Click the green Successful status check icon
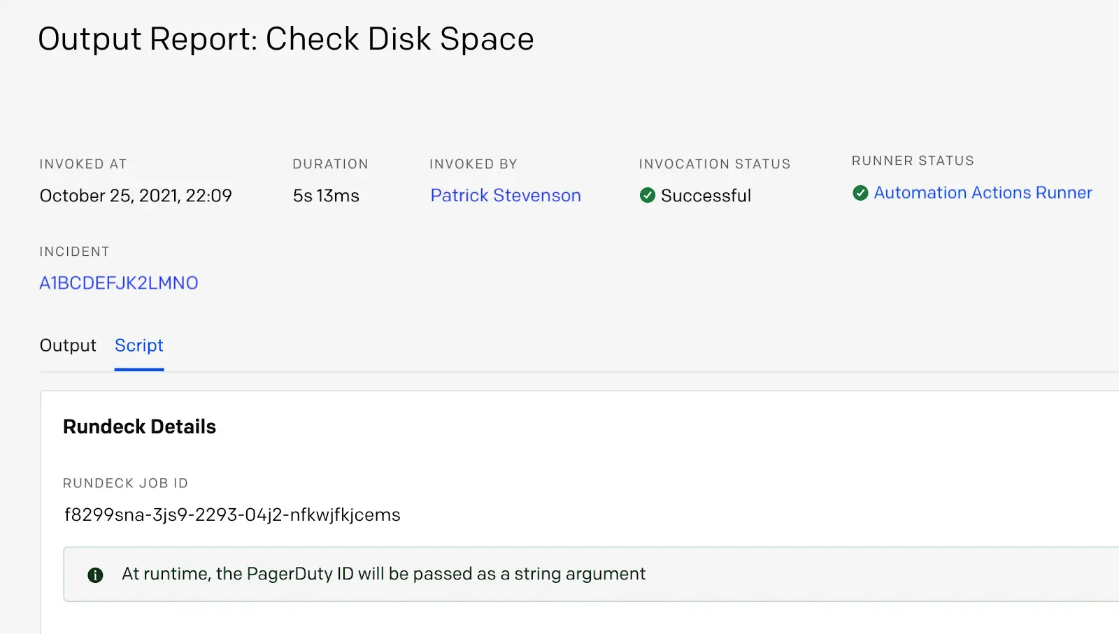The image size is (1119, 634). 648,196
